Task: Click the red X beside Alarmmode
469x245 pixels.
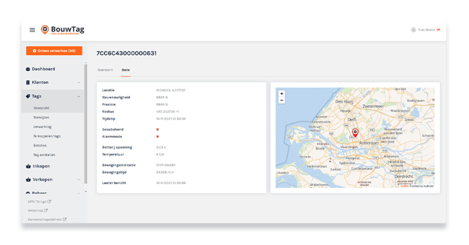Action: [x=157, y=137]
